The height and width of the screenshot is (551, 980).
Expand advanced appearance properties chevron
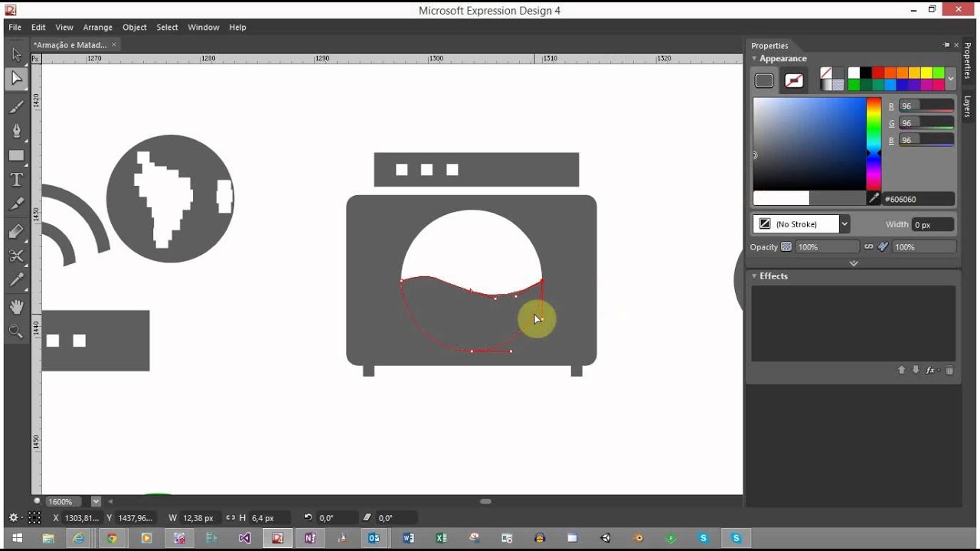tap(854, 263)
